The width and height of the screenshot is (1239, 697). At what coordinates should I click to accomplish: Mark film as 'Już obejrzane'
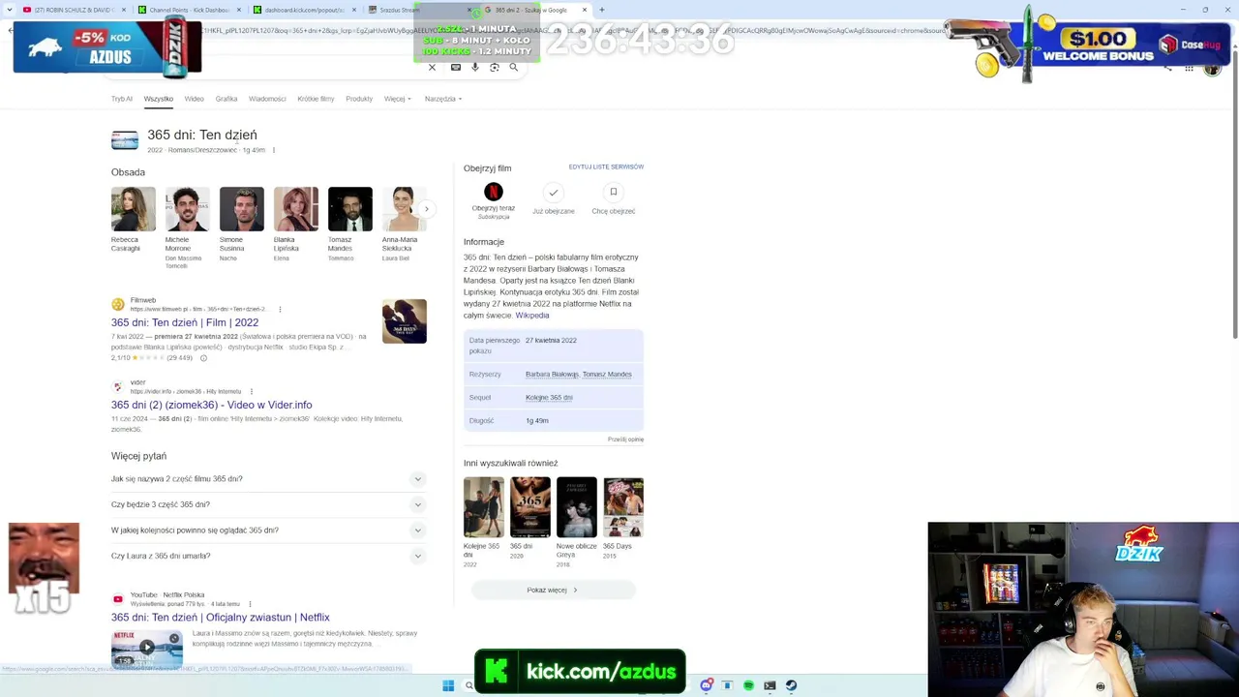point(553,193)
